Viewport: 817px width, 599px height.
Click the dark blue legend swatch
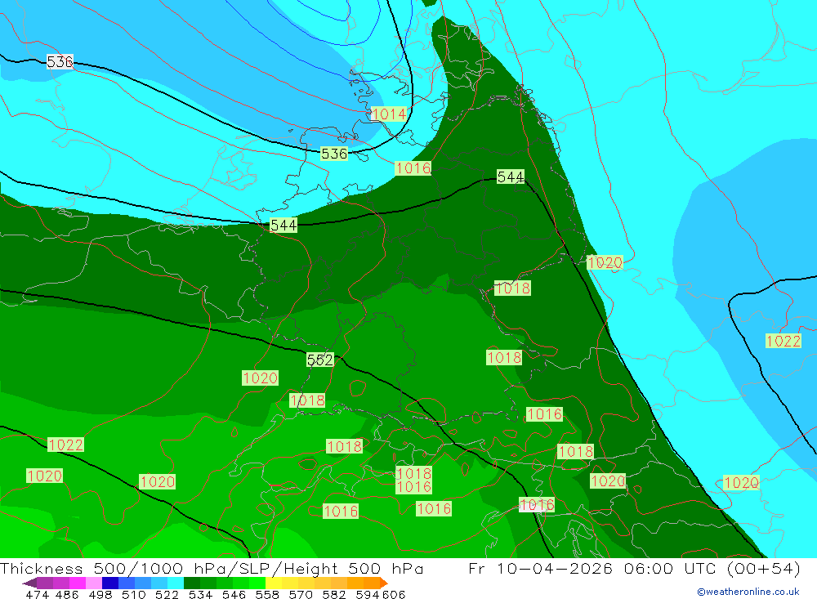click(110, 583)
